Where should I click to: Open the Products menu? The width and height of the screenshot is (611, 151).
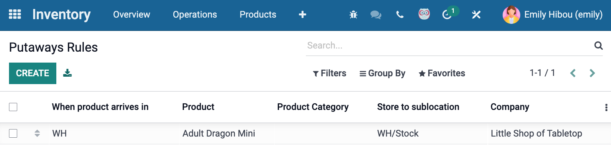[x=258, y=14]
